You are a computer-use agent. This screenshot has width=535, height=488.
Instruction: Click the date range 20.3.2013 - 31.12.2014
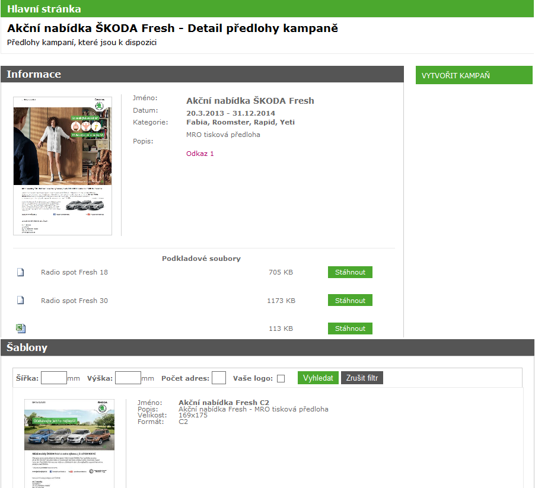(x=231, y=113)
